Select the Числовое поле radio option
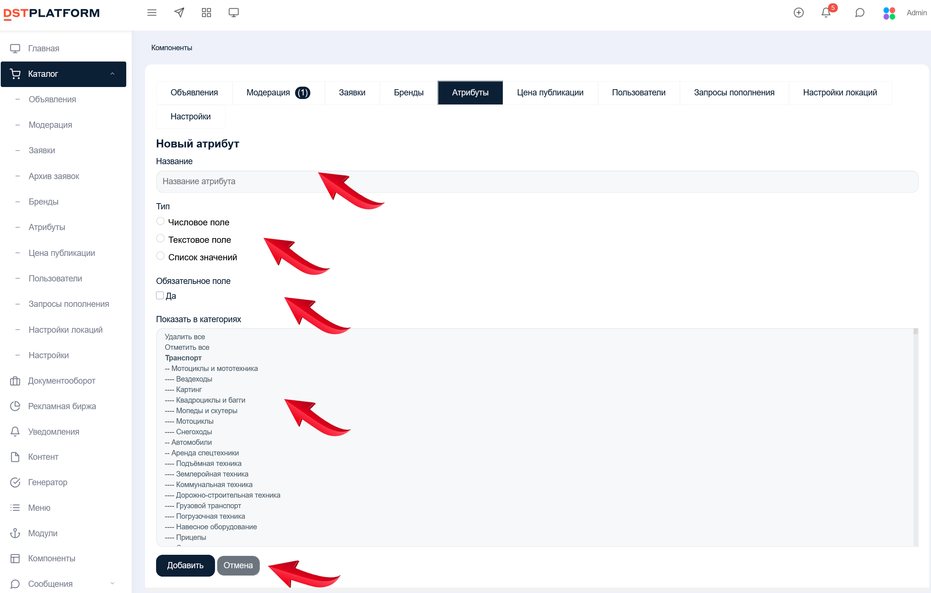The width and height of the screenshot is (931, 593). pyautogui.click(x=160, y=221)
